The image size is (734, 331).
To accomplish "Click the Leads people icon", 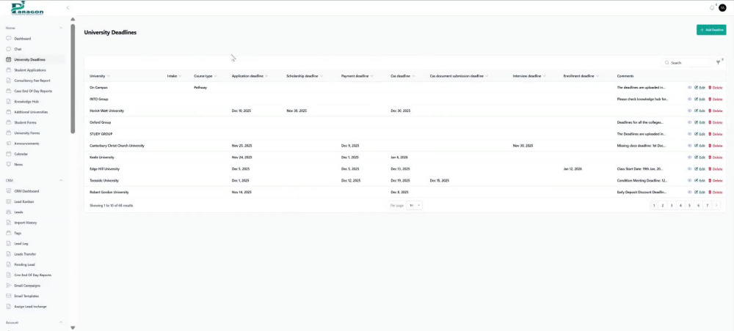I will click(x=8, y=212).
